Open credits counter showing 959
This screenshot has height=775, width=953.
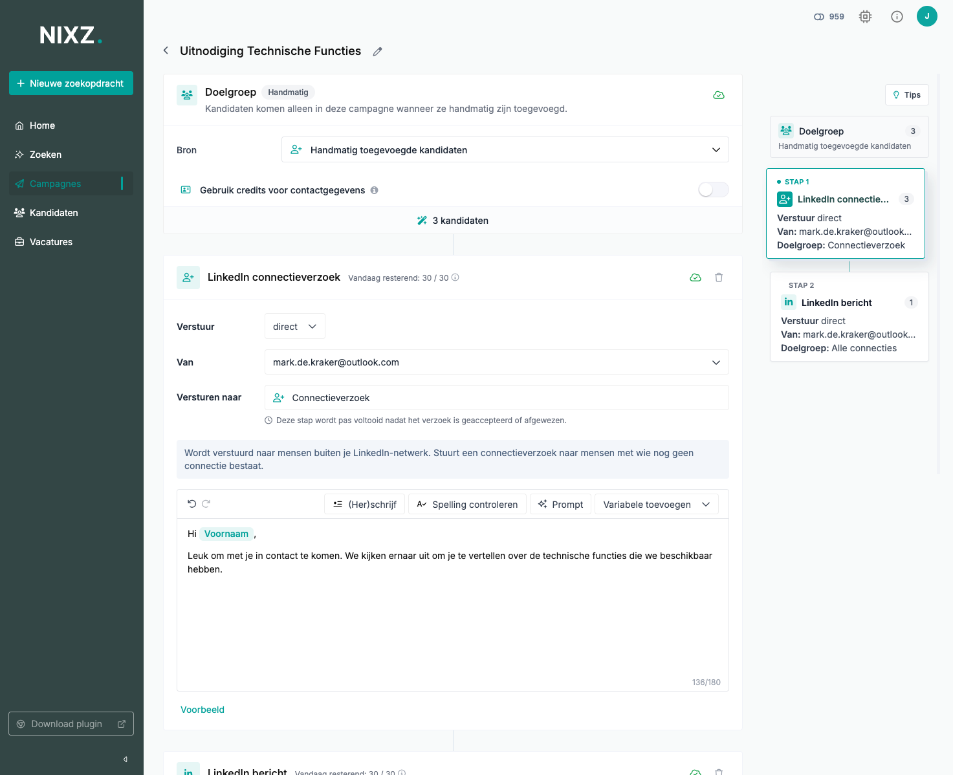pyautogui.click(x=829, y=17)
